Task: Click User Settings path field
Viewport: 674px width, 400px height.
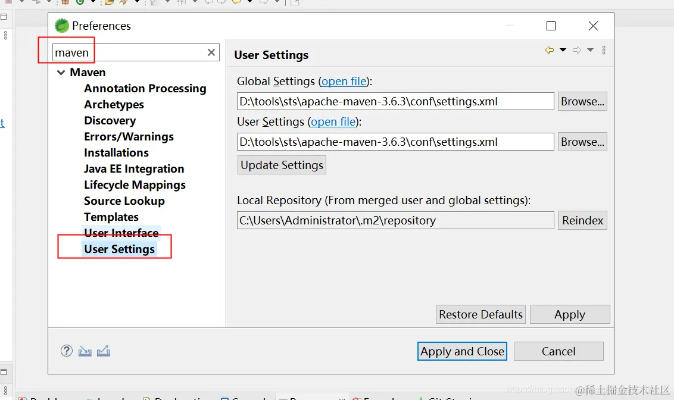Action: pos(395,142)
